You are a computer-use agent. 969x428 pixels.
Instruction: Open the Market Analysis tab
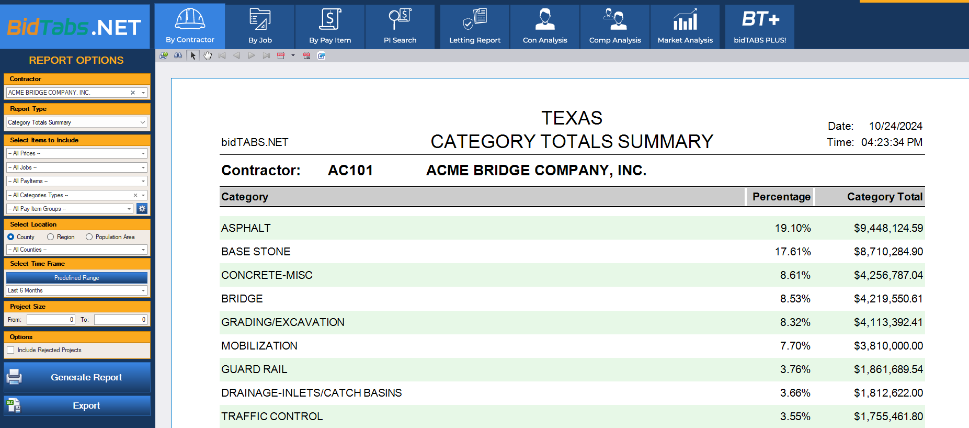[685, 27]
